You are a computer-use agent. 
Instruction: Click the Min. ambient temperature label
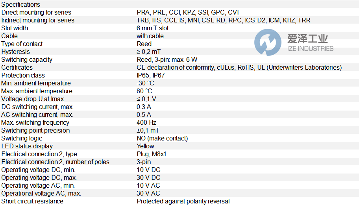(x=36, y=83)
